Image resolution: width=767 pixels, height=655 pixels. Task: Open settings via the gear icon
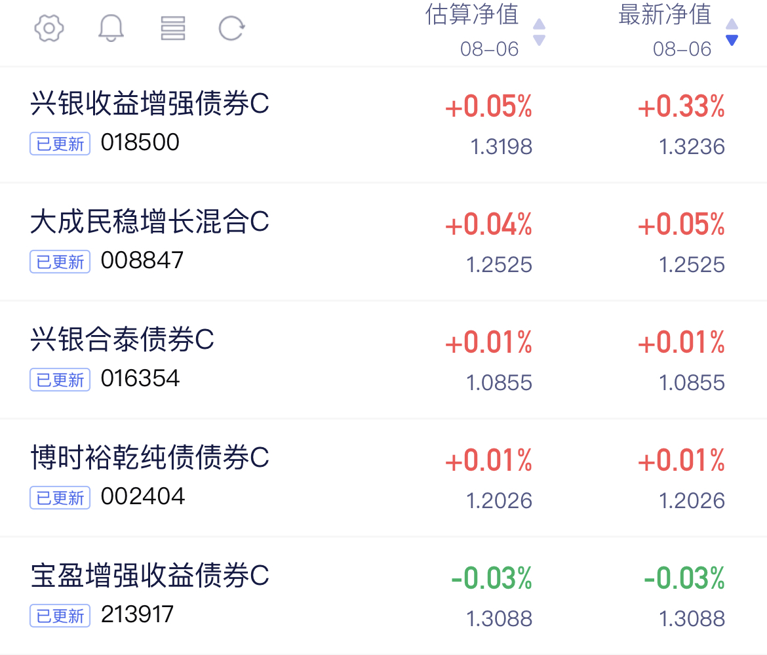[49, 28]
